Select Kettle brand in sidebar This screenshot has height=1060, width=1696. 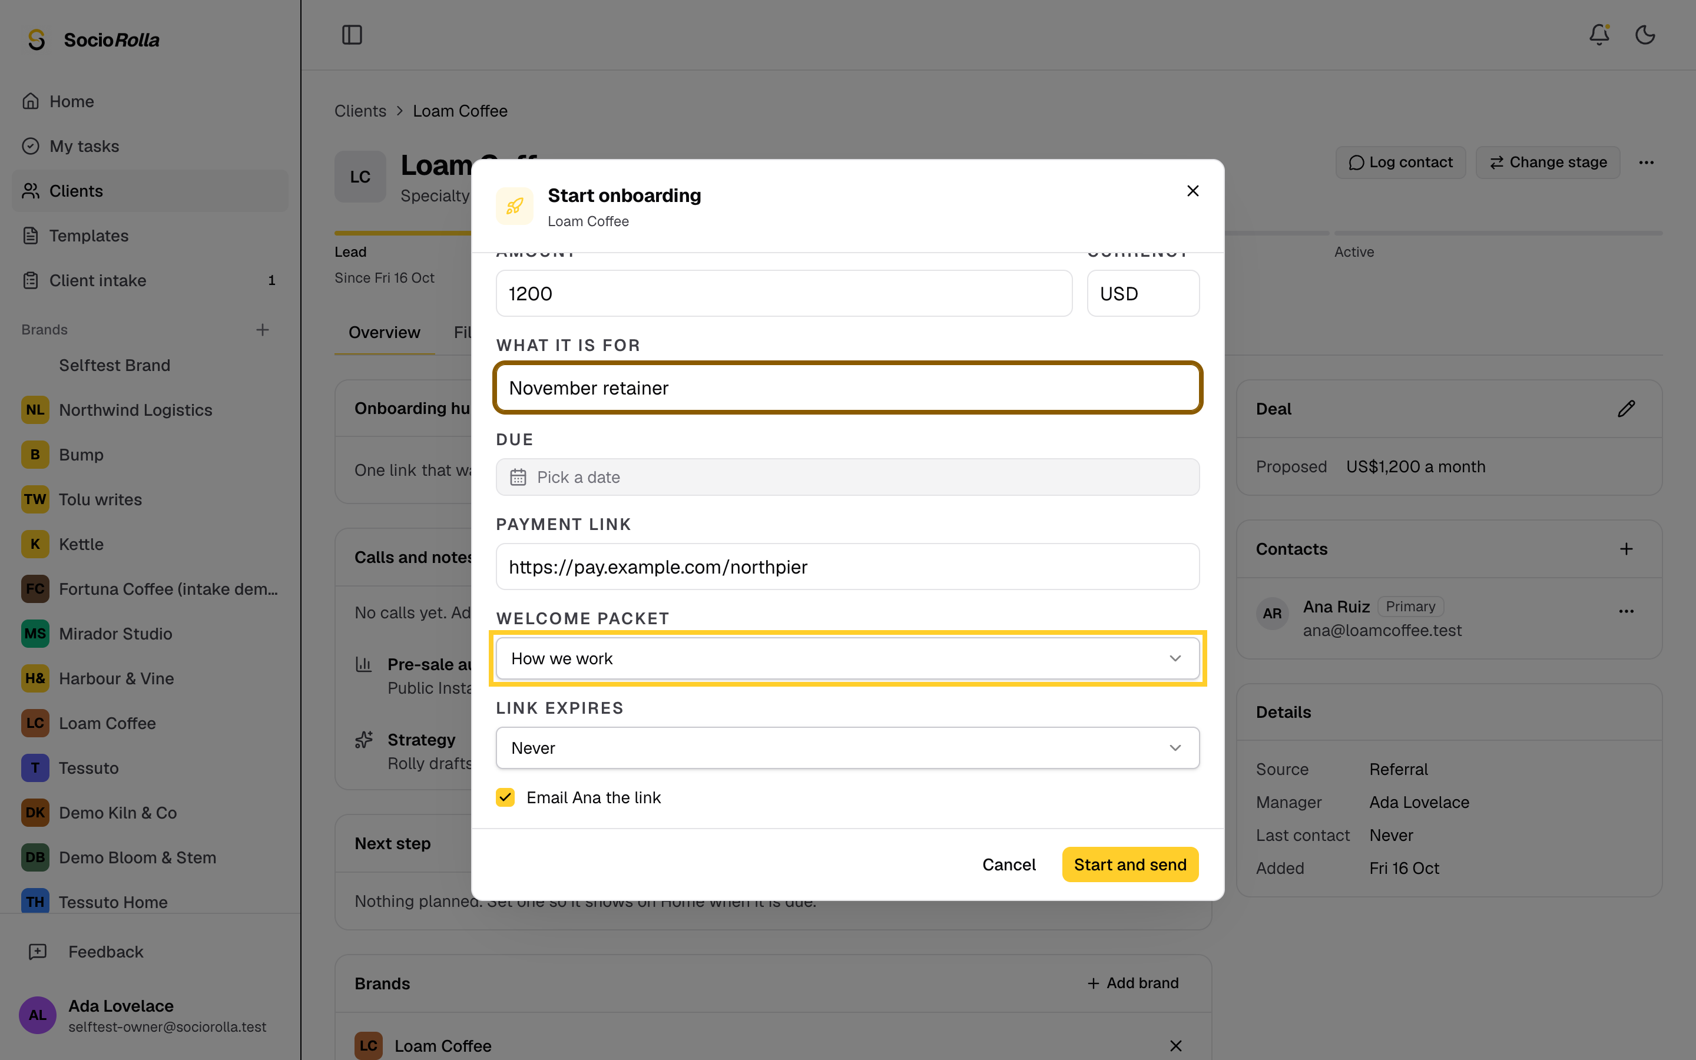coord(150,544)
